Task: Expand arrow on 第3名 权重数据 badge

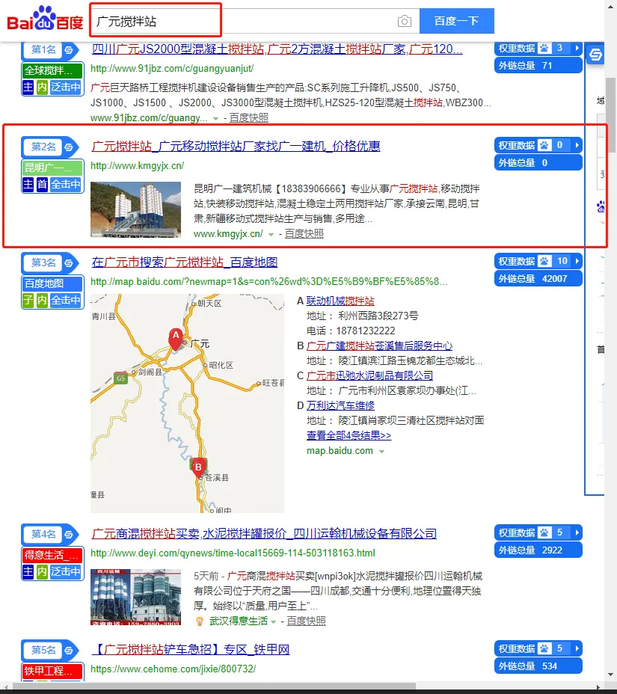Action: (x=576, y=261)
